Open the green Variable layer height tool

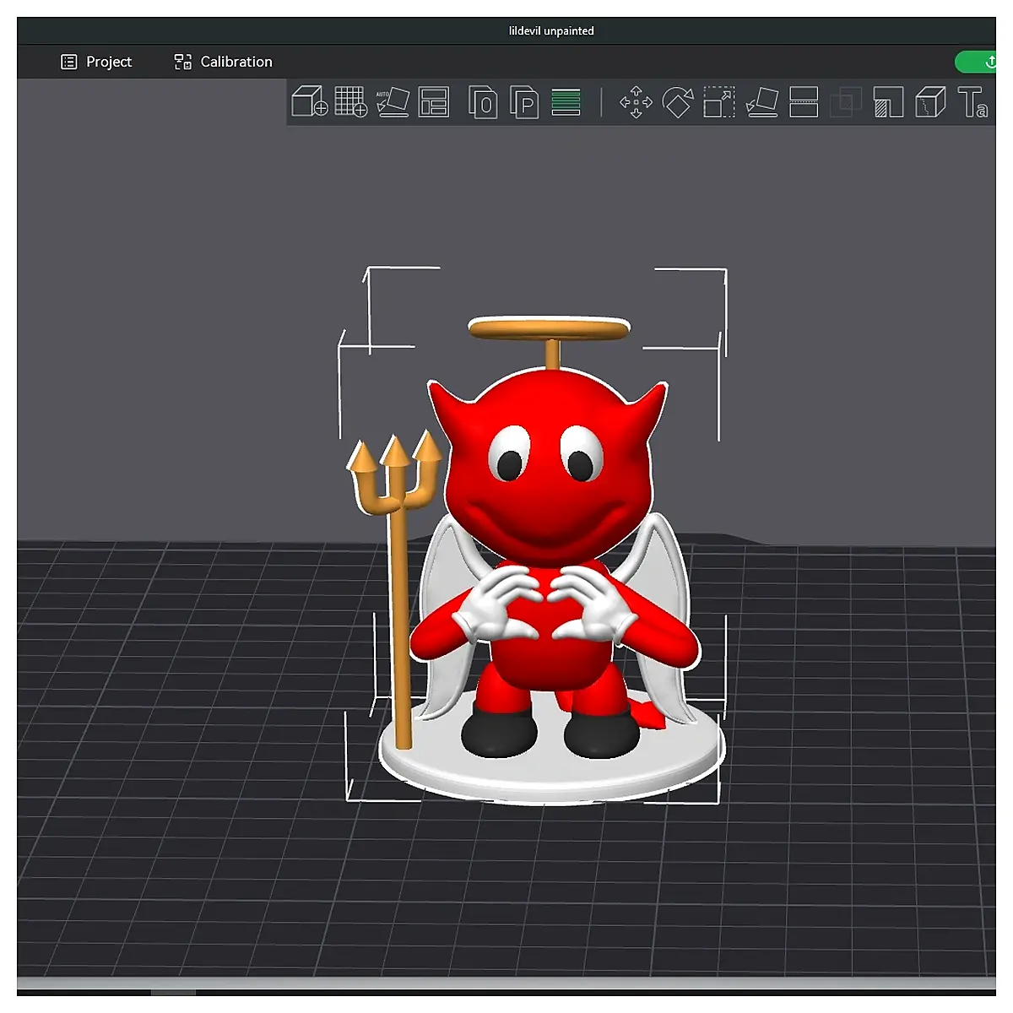[566, 102]
